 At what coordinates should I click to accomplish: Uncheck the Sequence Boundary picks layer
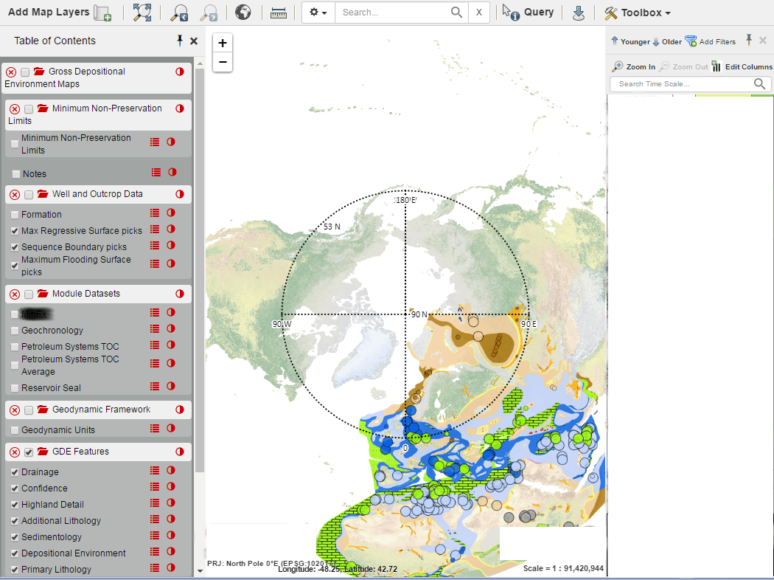(x=15, y=247)
